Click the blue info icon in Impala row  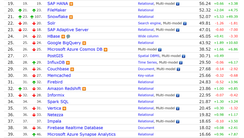tap(178, 122)
